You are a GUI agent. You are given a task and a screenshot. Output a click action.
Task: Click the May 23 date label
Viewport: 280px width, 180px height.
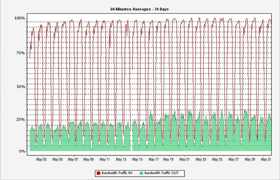(x=201, y=159)
